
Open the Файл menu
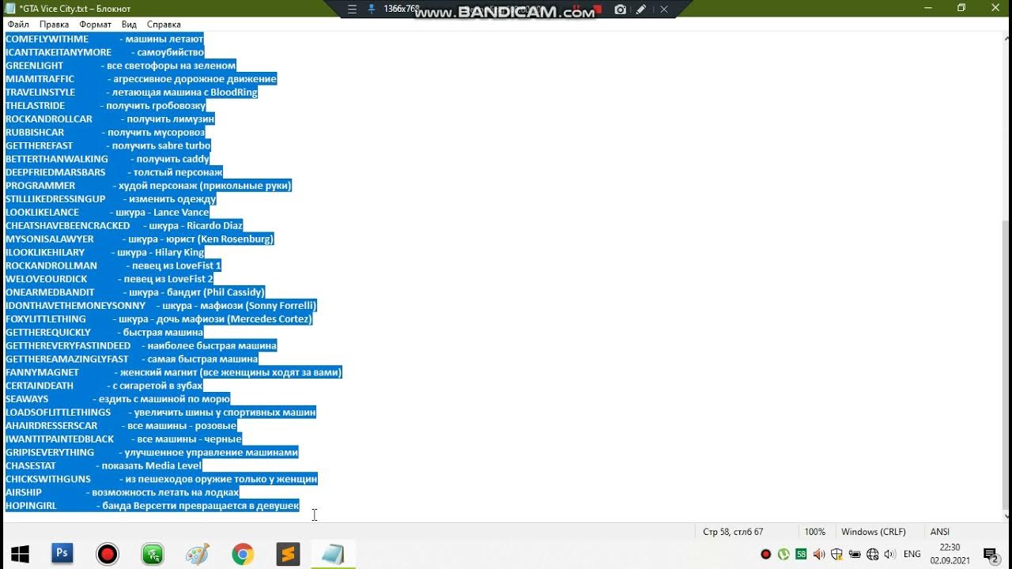tap(18, 24)
